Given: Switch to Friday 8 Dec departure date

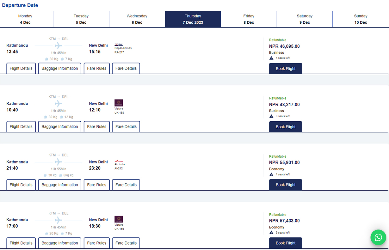Looking at the screenshot, I should [249, 19].
